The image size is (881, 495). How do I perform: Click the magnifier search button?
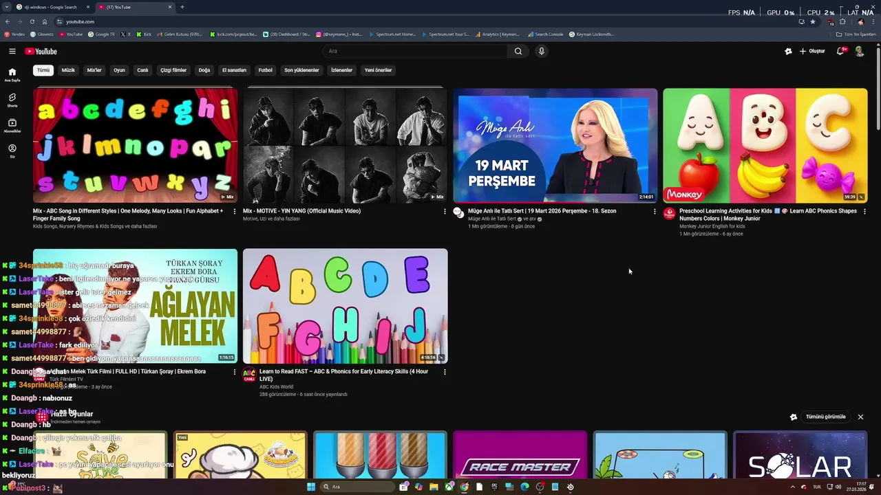tap(518, 51)
